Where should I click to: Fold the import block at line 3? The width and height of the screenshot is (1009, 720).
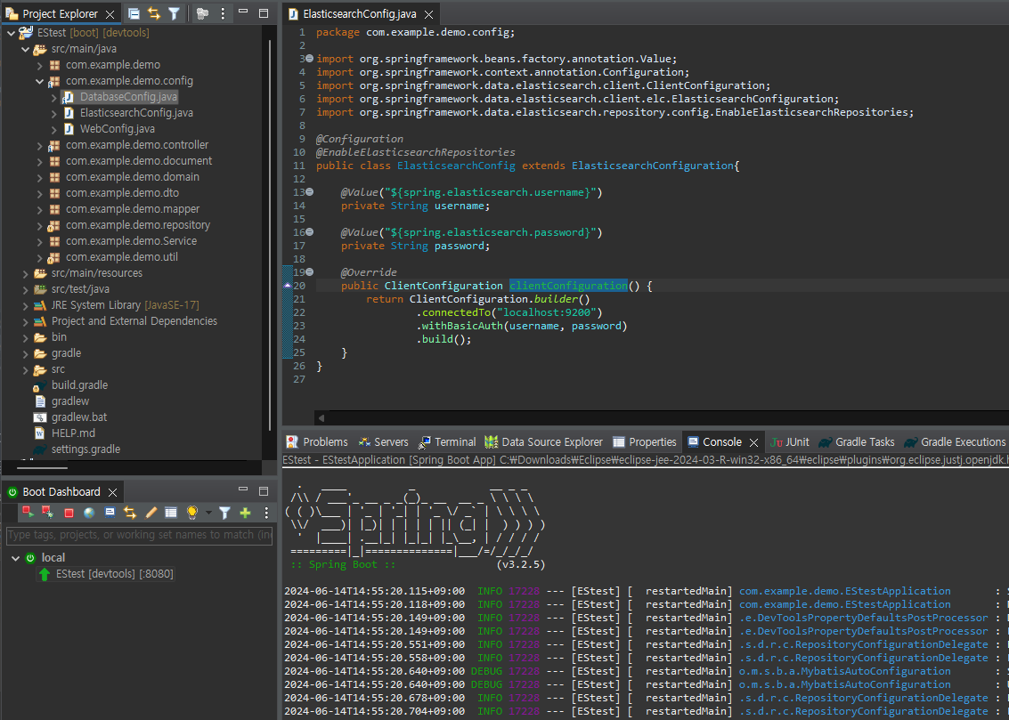pyautogui.click(x=309, y=59)
